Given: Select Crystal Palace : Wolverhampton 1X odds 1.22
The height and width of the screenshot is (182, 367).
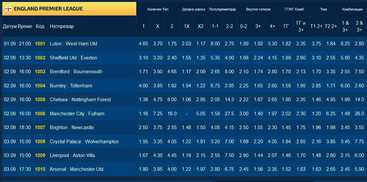Looking at the screenshot, I should point(186,142).
